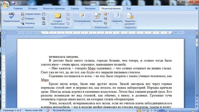Open Справочники research pane
Screen dimensions: 199x112
point(30,14)
